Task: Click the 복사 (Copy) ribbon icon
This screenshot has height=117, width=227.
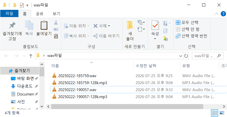Action: (x=29, y=25)
